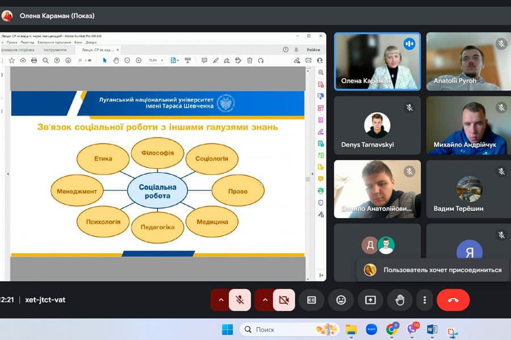Click the zoom in plus icon in Acrobat
Image resolution: width=511 pixels, height=340 pixels.
tap(139, 61)
